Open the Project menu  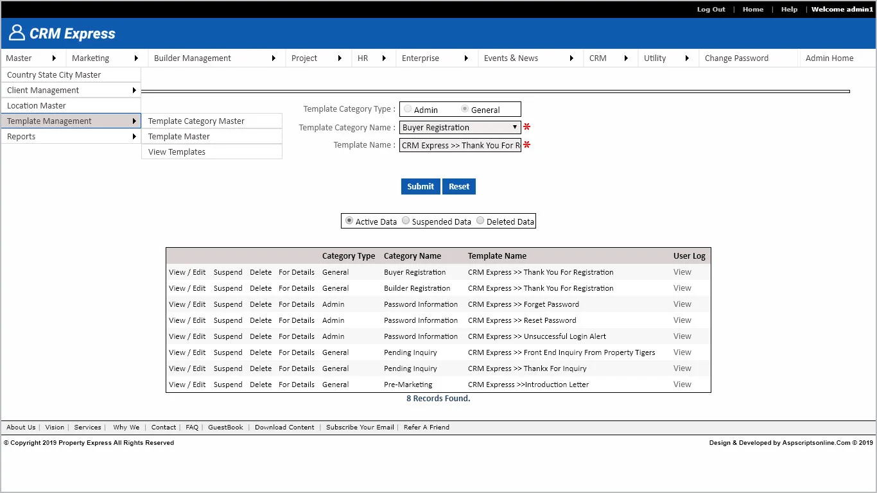click(x=318, y=58)
